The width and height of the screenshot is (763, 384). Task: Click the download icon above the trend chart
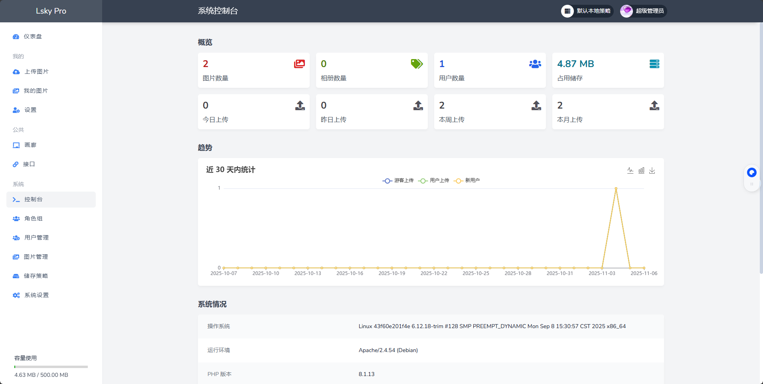[652, 170]
